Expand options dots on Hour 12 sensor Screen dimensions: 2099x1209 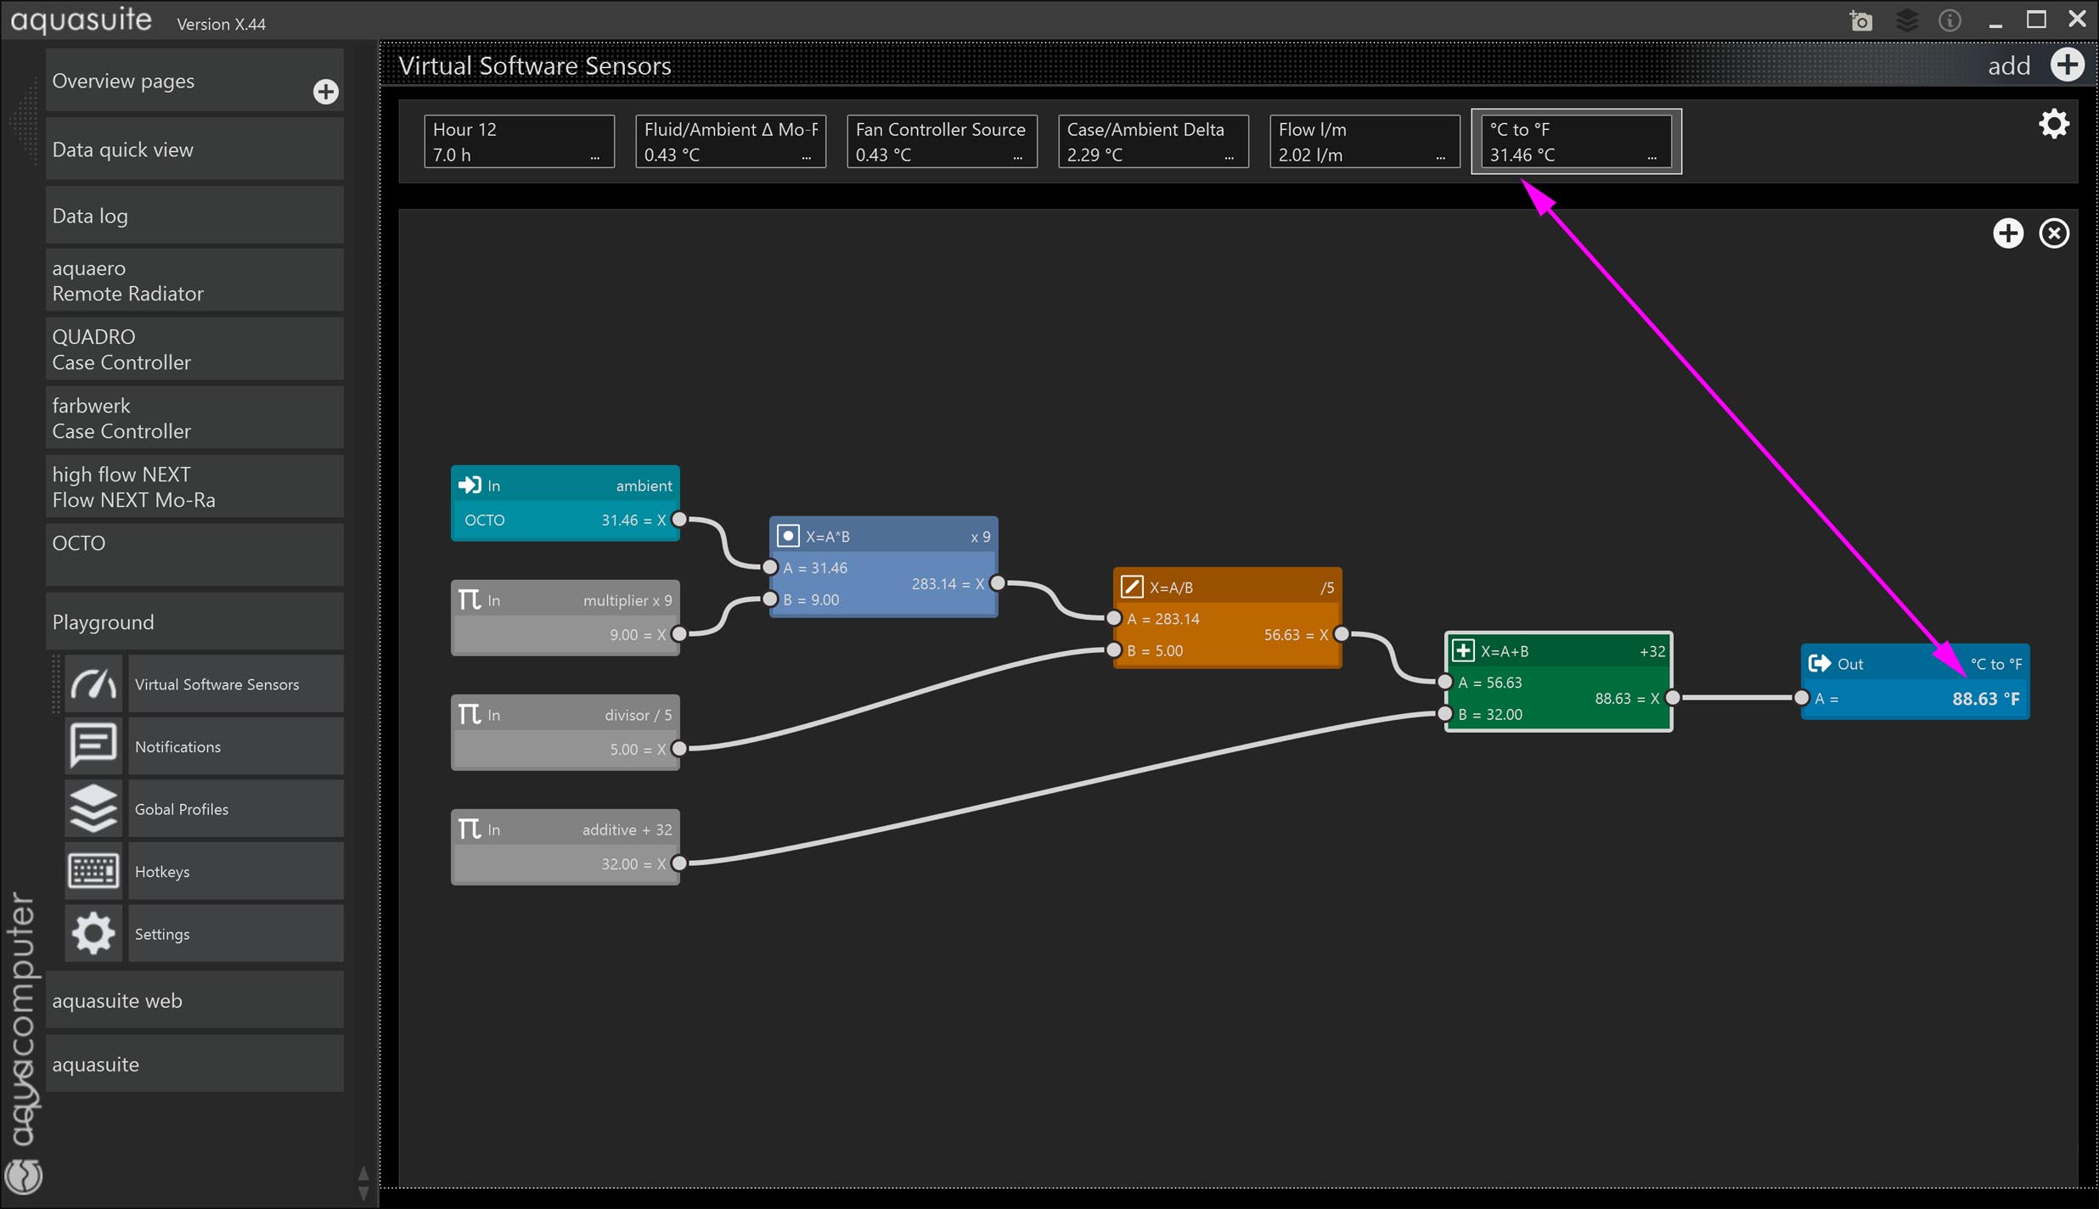tap(594, 156)
